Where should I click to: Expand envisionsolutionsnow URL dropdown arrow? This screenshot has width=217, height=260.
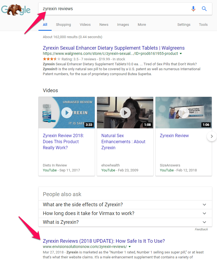(x=130, y=247)
